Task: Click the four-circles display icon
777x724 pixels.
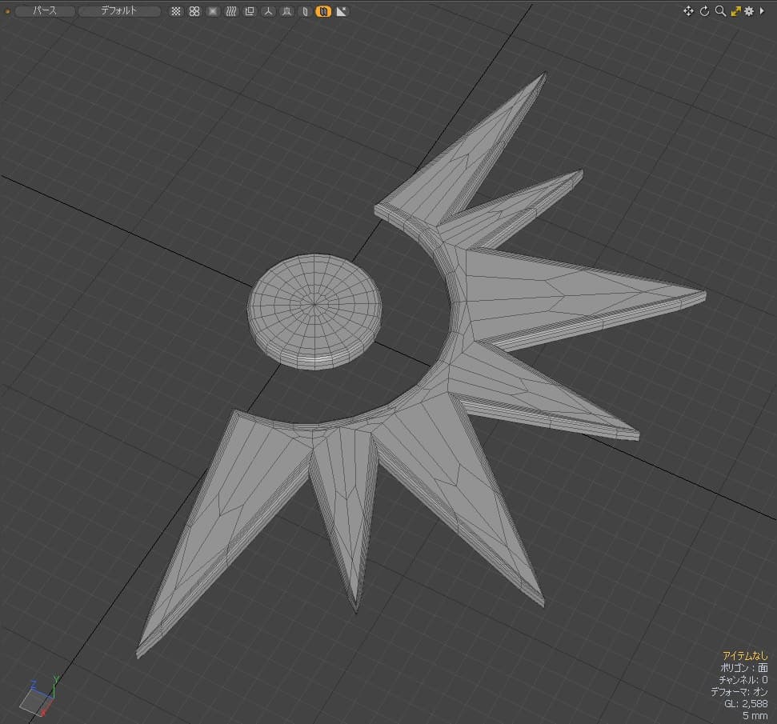Action: tap(194, 11)
